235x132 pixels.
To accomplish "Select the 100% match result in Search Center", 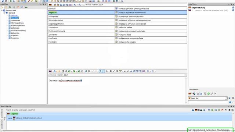I will click(119, 118).
